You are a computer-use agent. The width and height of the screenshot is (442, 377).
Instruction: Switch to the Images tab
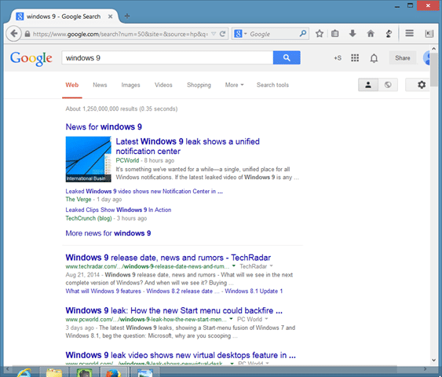130,85
